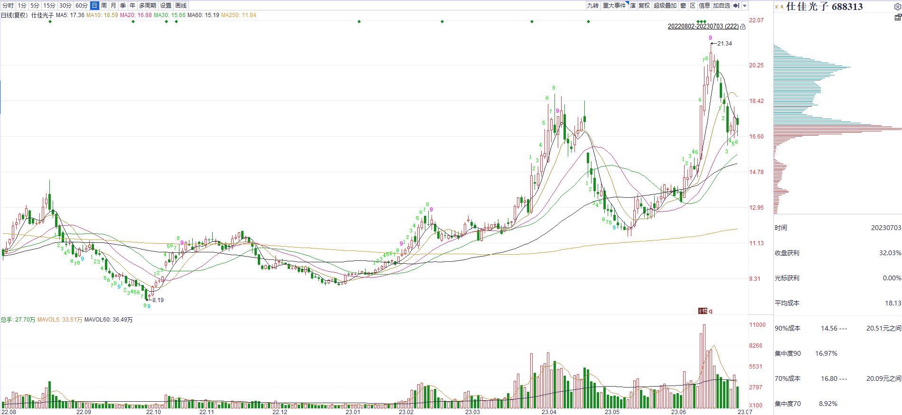Click the K marker icon before the stock name

(777, 7)
